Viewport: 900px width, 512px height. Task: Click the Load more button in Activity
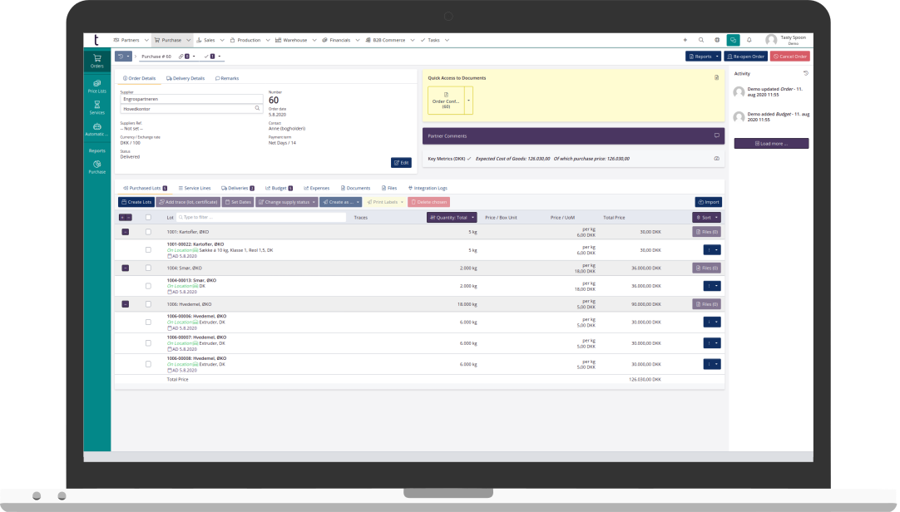click(x=771, y=144)
